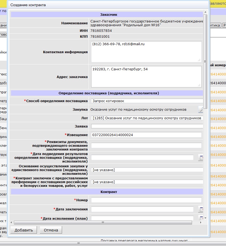Focus the Извещение input field
This screenshot has width=226, height=247.
coord(146,135)
